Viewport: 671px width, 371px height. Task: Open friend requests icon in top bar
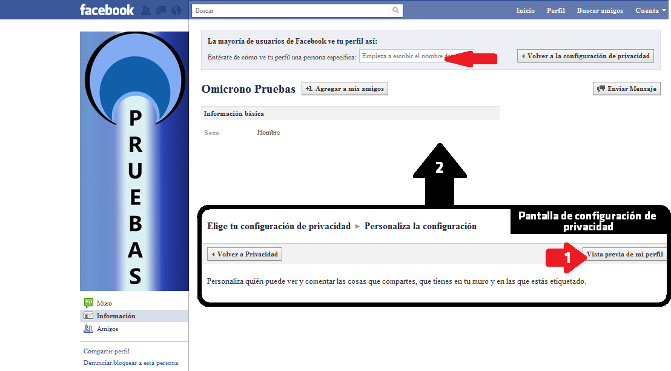(x=146, y=10)
